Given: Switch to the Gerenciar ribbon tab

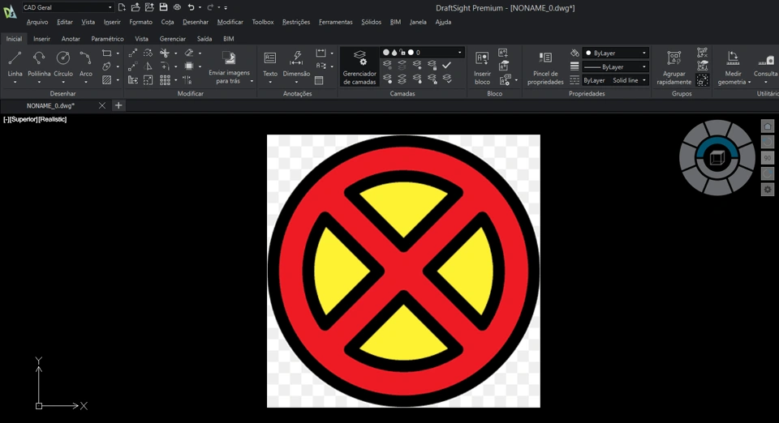Looking at the screenshot, I should pyautogui.click(x=172, y=39).
